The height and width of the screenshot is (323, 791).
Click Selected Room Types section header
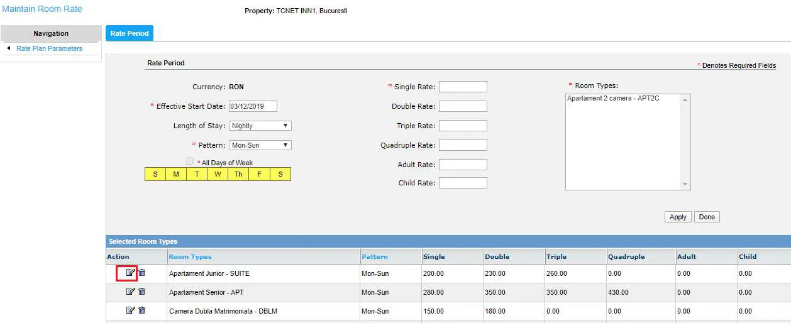(448, 241)
